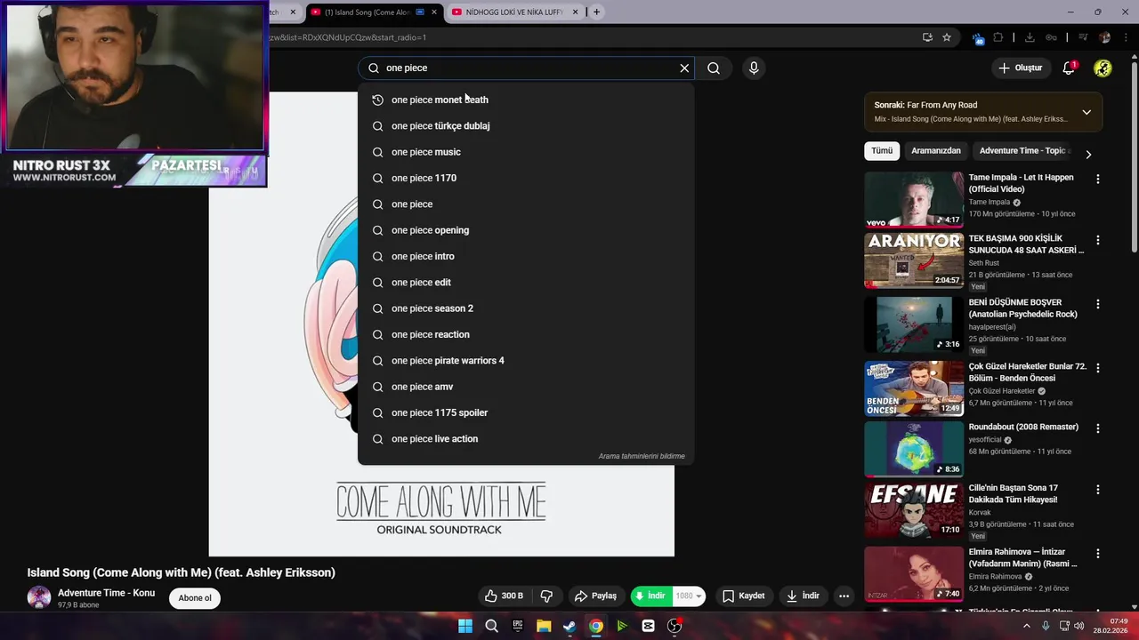The image size is (1139, 640).
Task: Like the video with thumbs up
Action: (x=504, y=596)
